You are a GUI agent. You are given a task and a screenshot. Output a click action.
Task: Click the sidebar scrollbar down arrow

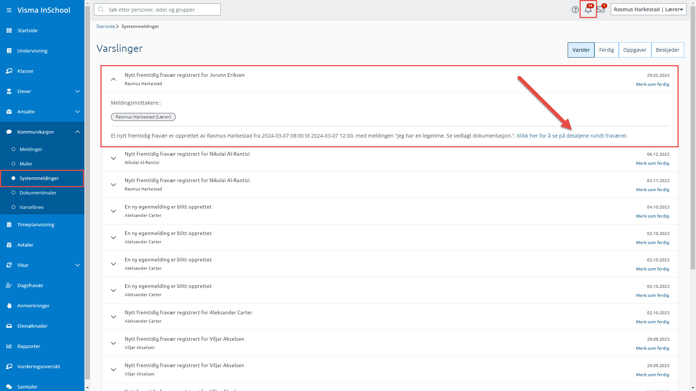click(87, 388)
